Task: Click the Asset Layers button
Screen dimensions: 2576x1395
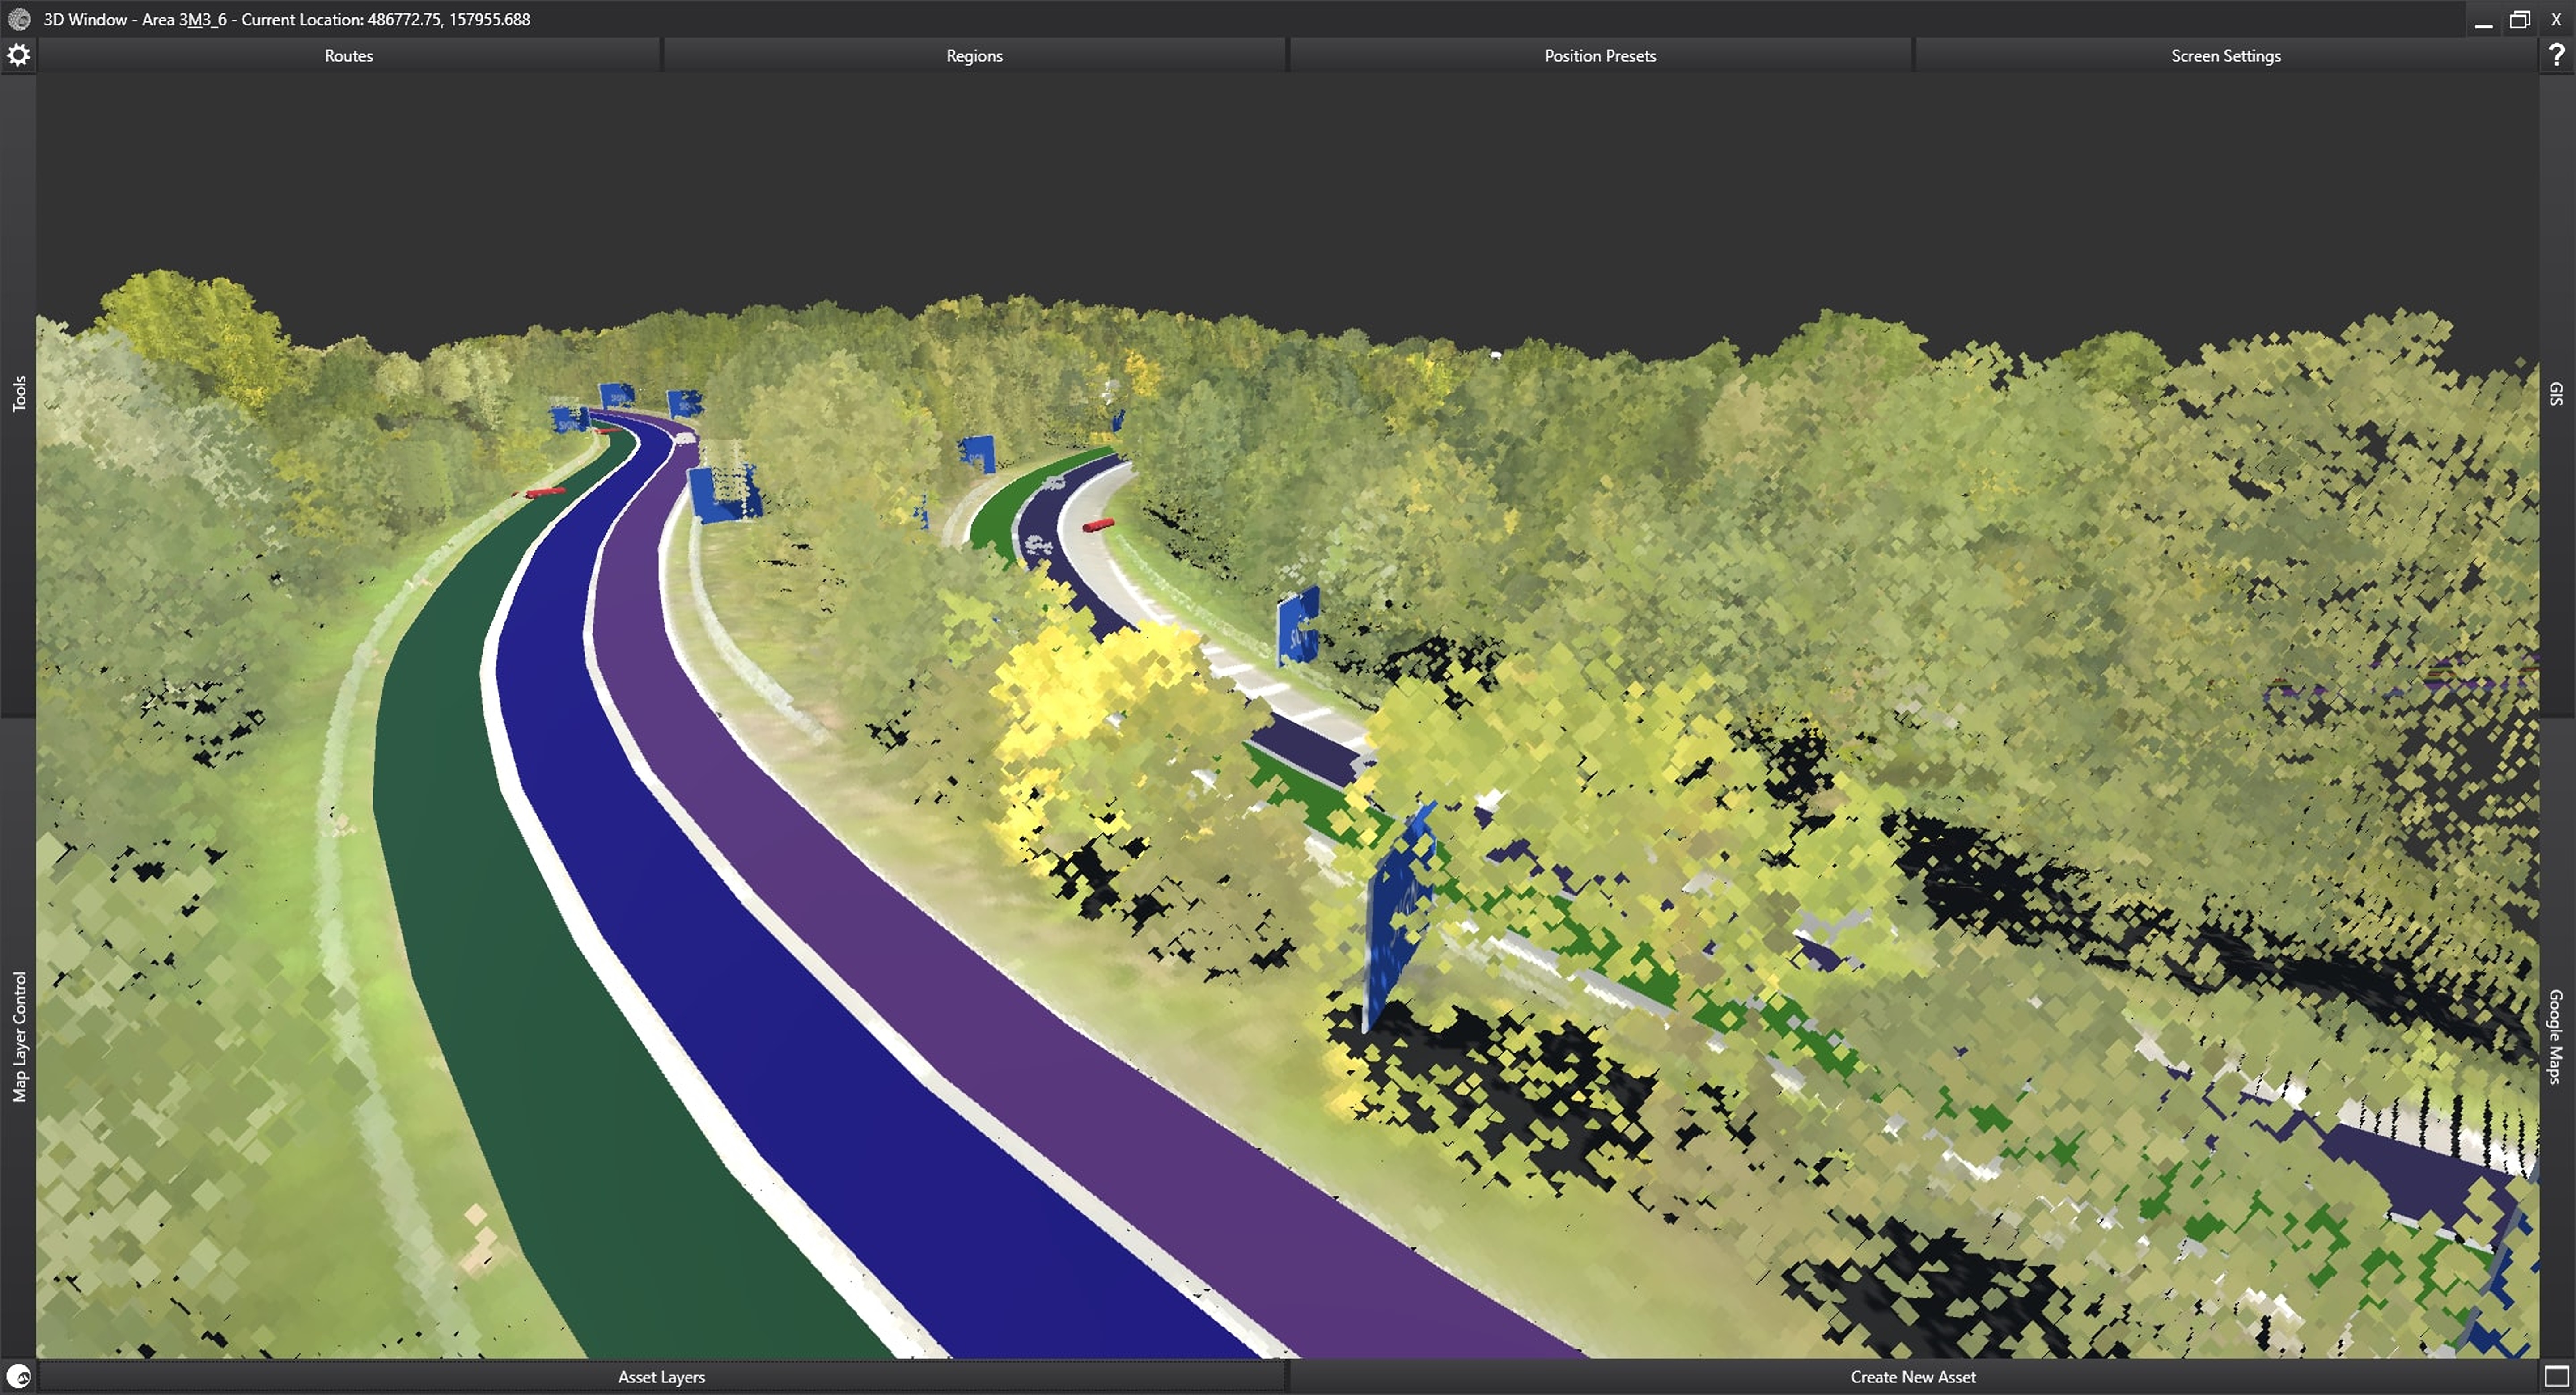Action: click(661, 1377)
